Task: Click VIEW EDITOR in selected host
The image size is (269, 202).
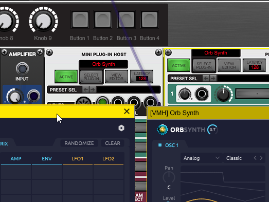Action: (229, 65)
